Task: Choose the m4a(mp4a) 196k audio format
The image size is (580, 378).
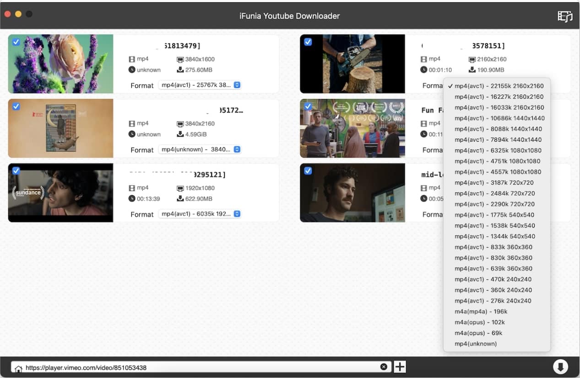Action: (481, 312)
